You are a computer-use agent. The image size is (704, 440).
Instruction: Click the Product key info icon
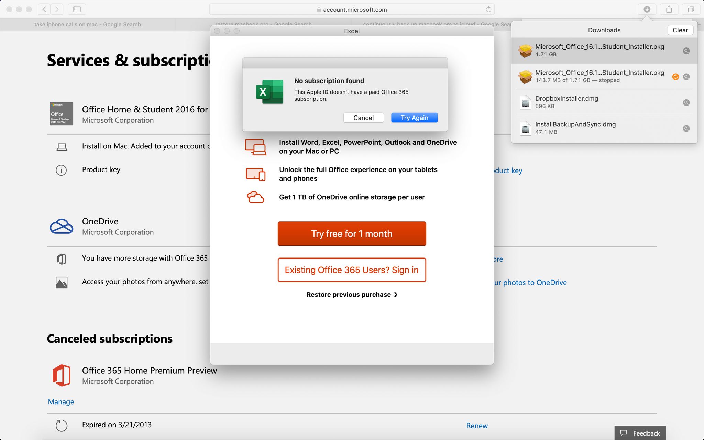pyautogui.click(x=61, y=170)
